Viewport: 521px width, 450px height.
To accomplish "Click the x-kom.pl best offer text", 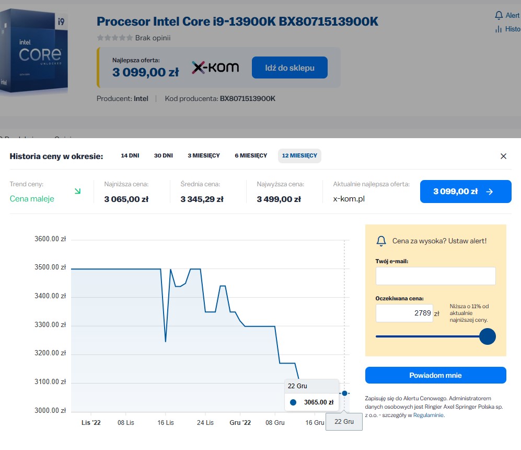I will (x=349, y=199).
